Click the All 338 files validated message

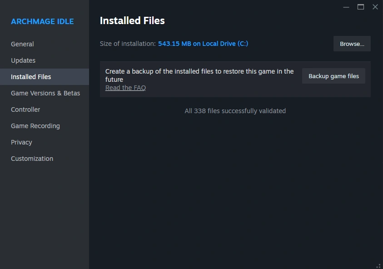pos(235,111)
